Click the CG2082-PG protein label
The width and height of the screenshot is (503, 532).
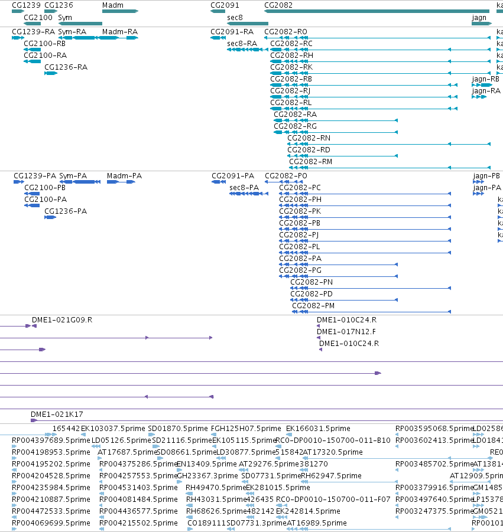pos(300,270)
